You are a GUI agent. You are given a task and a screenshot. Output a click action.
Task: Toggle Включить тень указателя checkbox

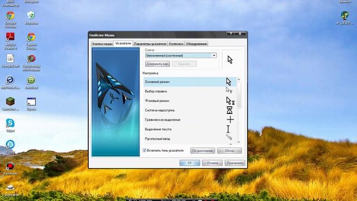point(144,150)
